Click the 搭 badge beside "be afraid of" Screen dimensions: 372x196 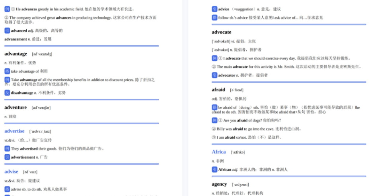pos(214,108)
